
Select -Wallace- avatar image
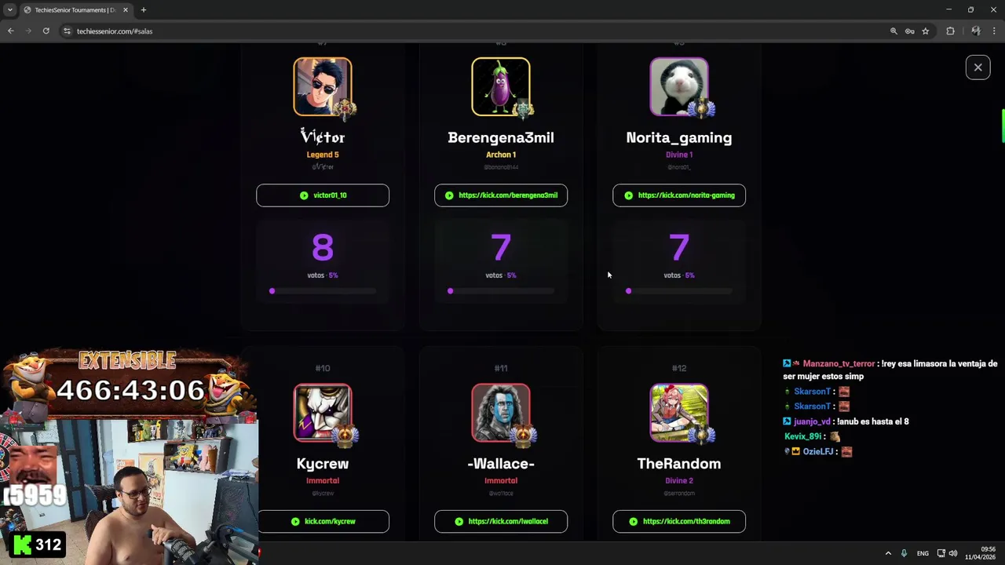pos(501,413)
